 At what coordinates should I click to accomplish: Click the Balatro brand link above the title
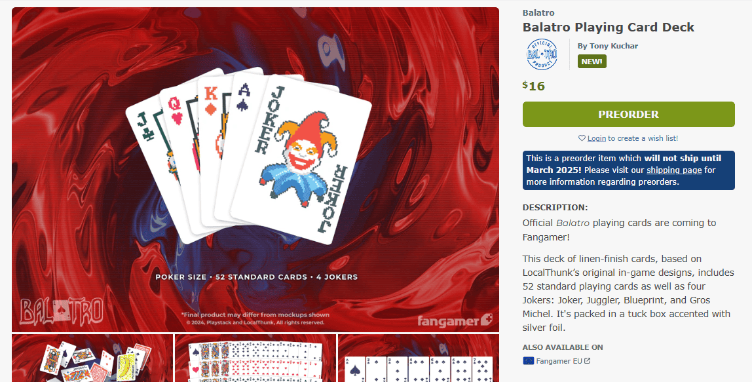coord(538,13)
